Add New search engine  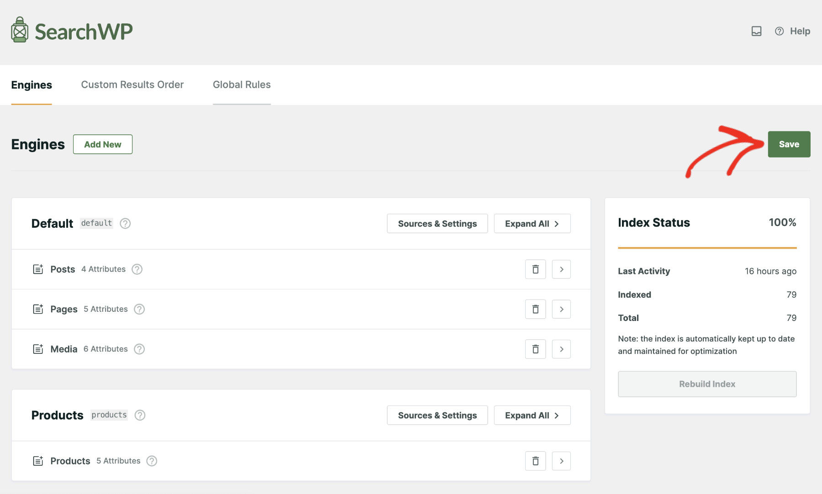[103, 144]
